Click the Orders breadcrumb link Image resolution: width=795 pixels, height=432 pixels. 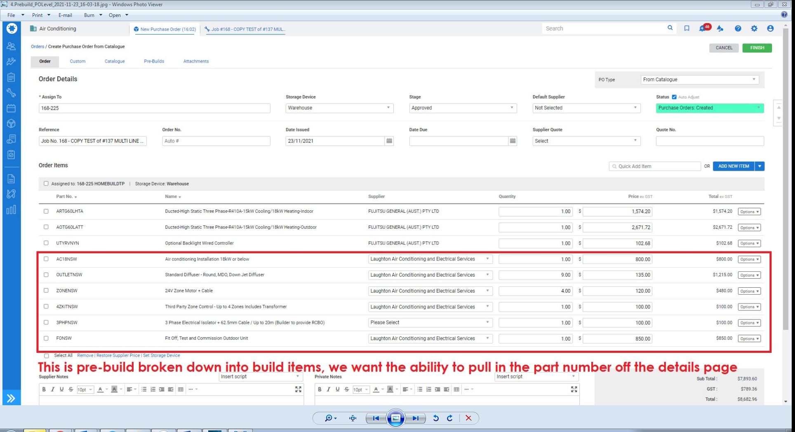click(37, 47)
